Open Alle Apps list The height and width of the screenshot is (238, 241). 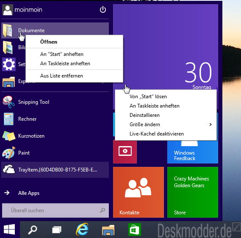pos(29,193)
